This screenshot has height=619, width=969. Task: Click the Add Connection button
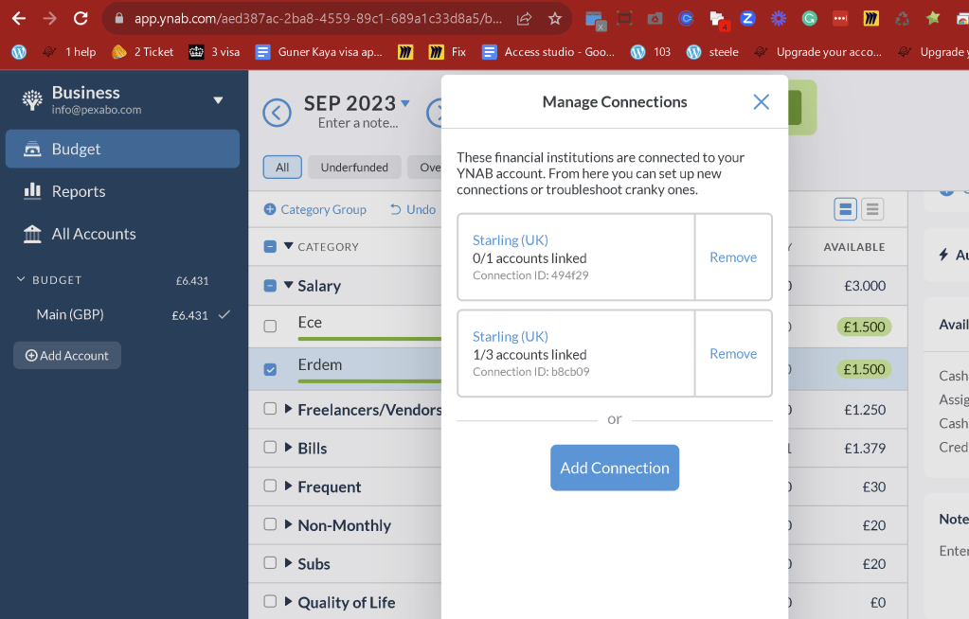pyautogui.click(x=615, y=468)
